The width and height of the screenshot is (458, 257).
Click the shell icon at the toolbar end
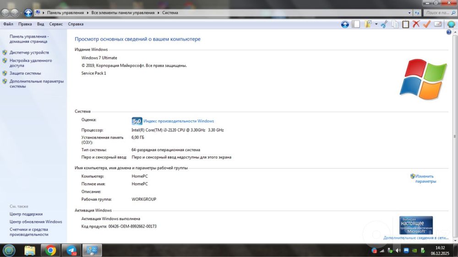pyautogui.click(x=451, y=24)
